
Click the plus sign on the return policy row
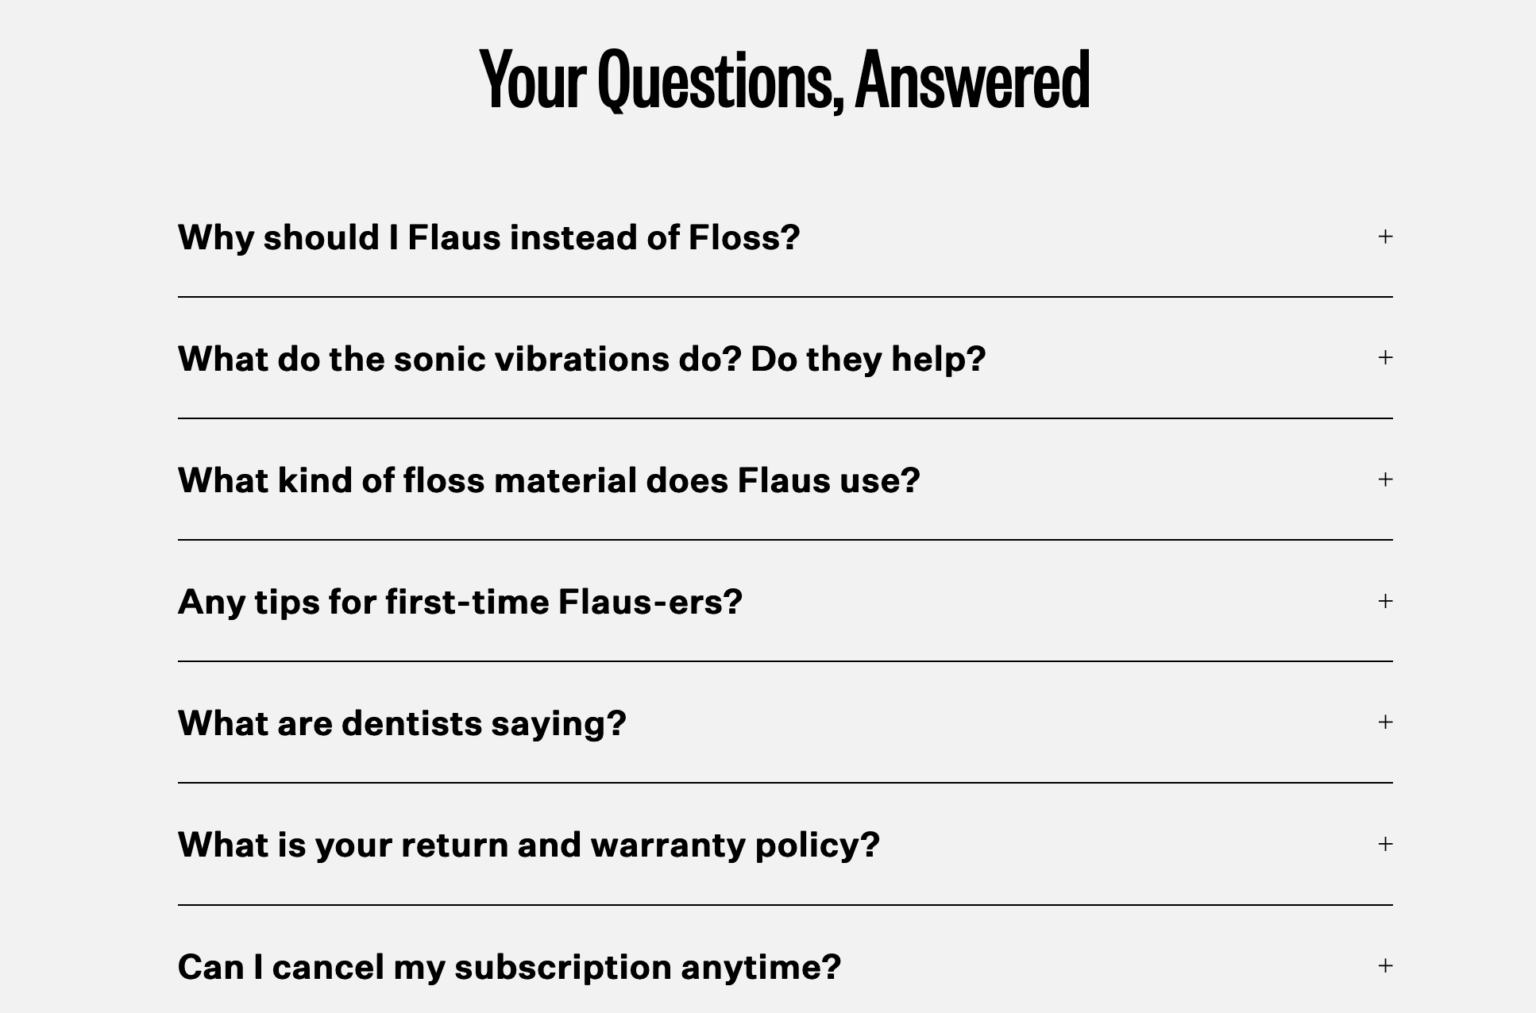pos(1386,845)
